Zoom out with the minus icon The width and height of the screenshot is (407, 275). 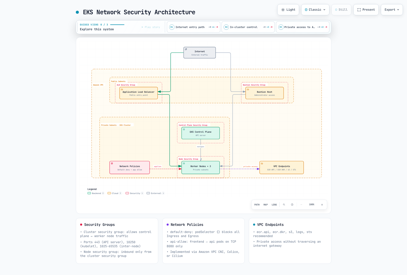point(301,204)
